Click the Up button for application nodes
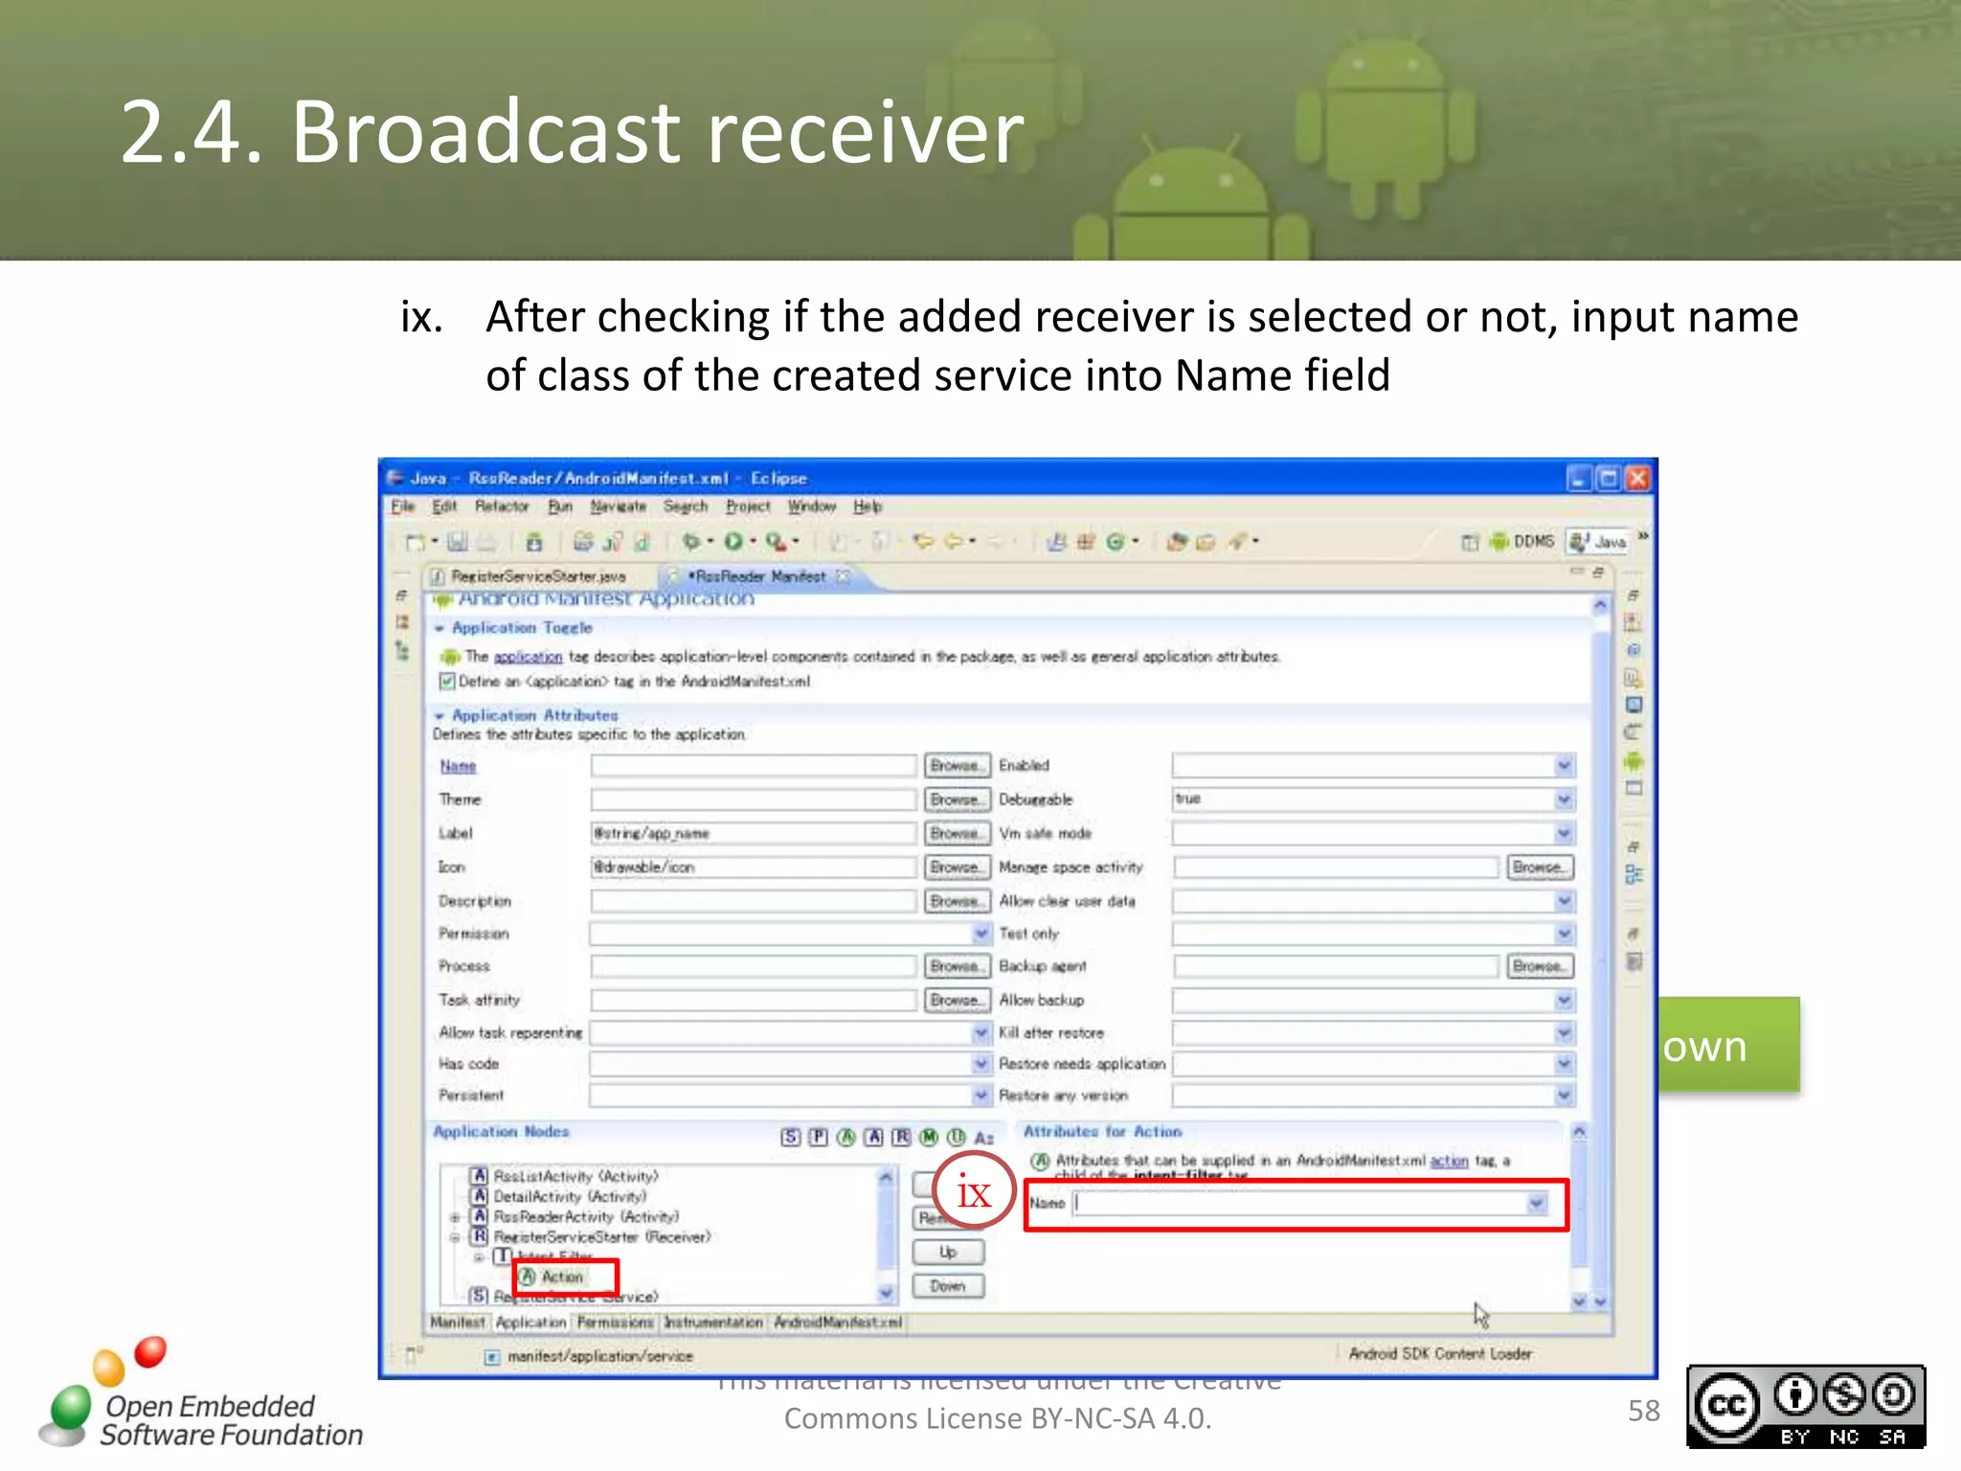The image size is (1961, 1471). coord(948,1253)
